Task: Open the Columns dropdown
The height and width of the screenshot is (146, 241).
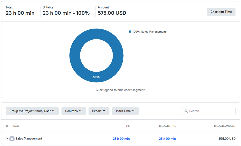Action: 73,111
